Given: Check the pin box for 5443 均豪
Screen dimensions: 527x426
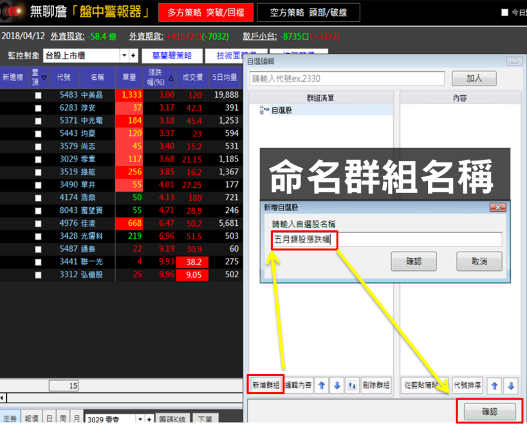Looking at the screenshot, I should 39,134.
